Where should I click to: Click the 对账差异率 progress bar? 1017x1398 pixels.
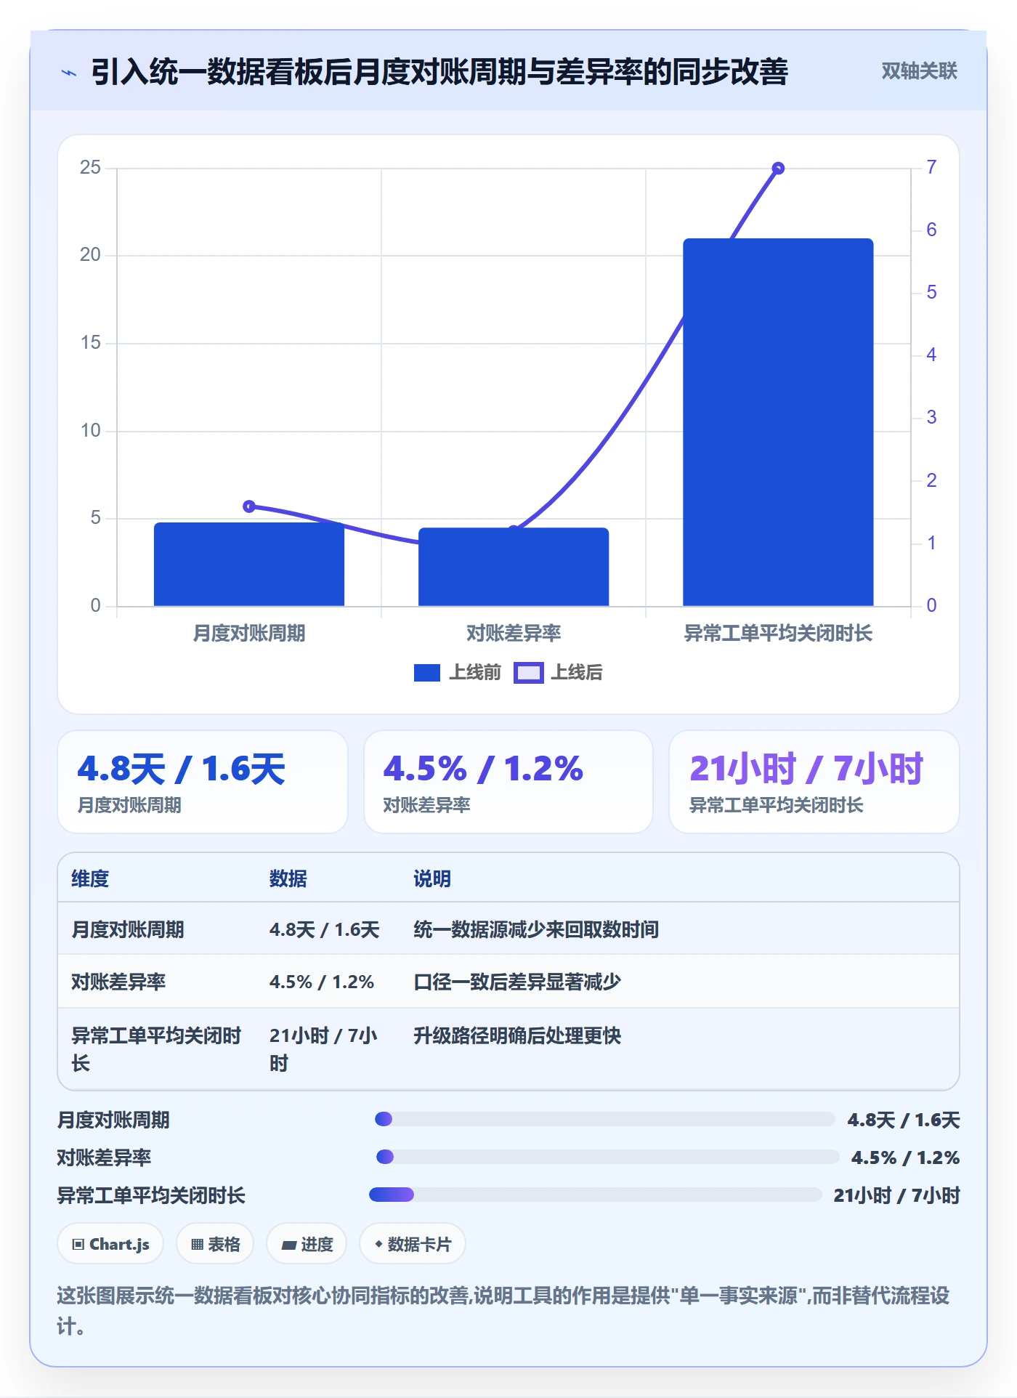coord(607,1157)
